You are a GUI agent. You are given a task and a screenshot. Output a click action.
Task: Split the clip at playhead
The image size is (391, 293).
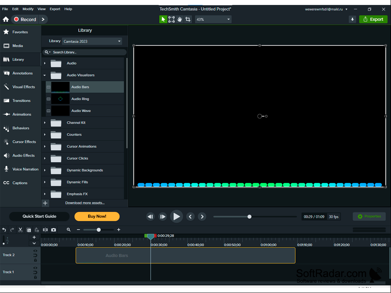(x=45, y=230)
